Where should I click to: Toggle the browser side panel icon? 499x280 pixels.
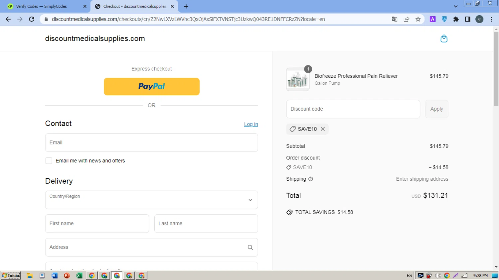[468, 19]
